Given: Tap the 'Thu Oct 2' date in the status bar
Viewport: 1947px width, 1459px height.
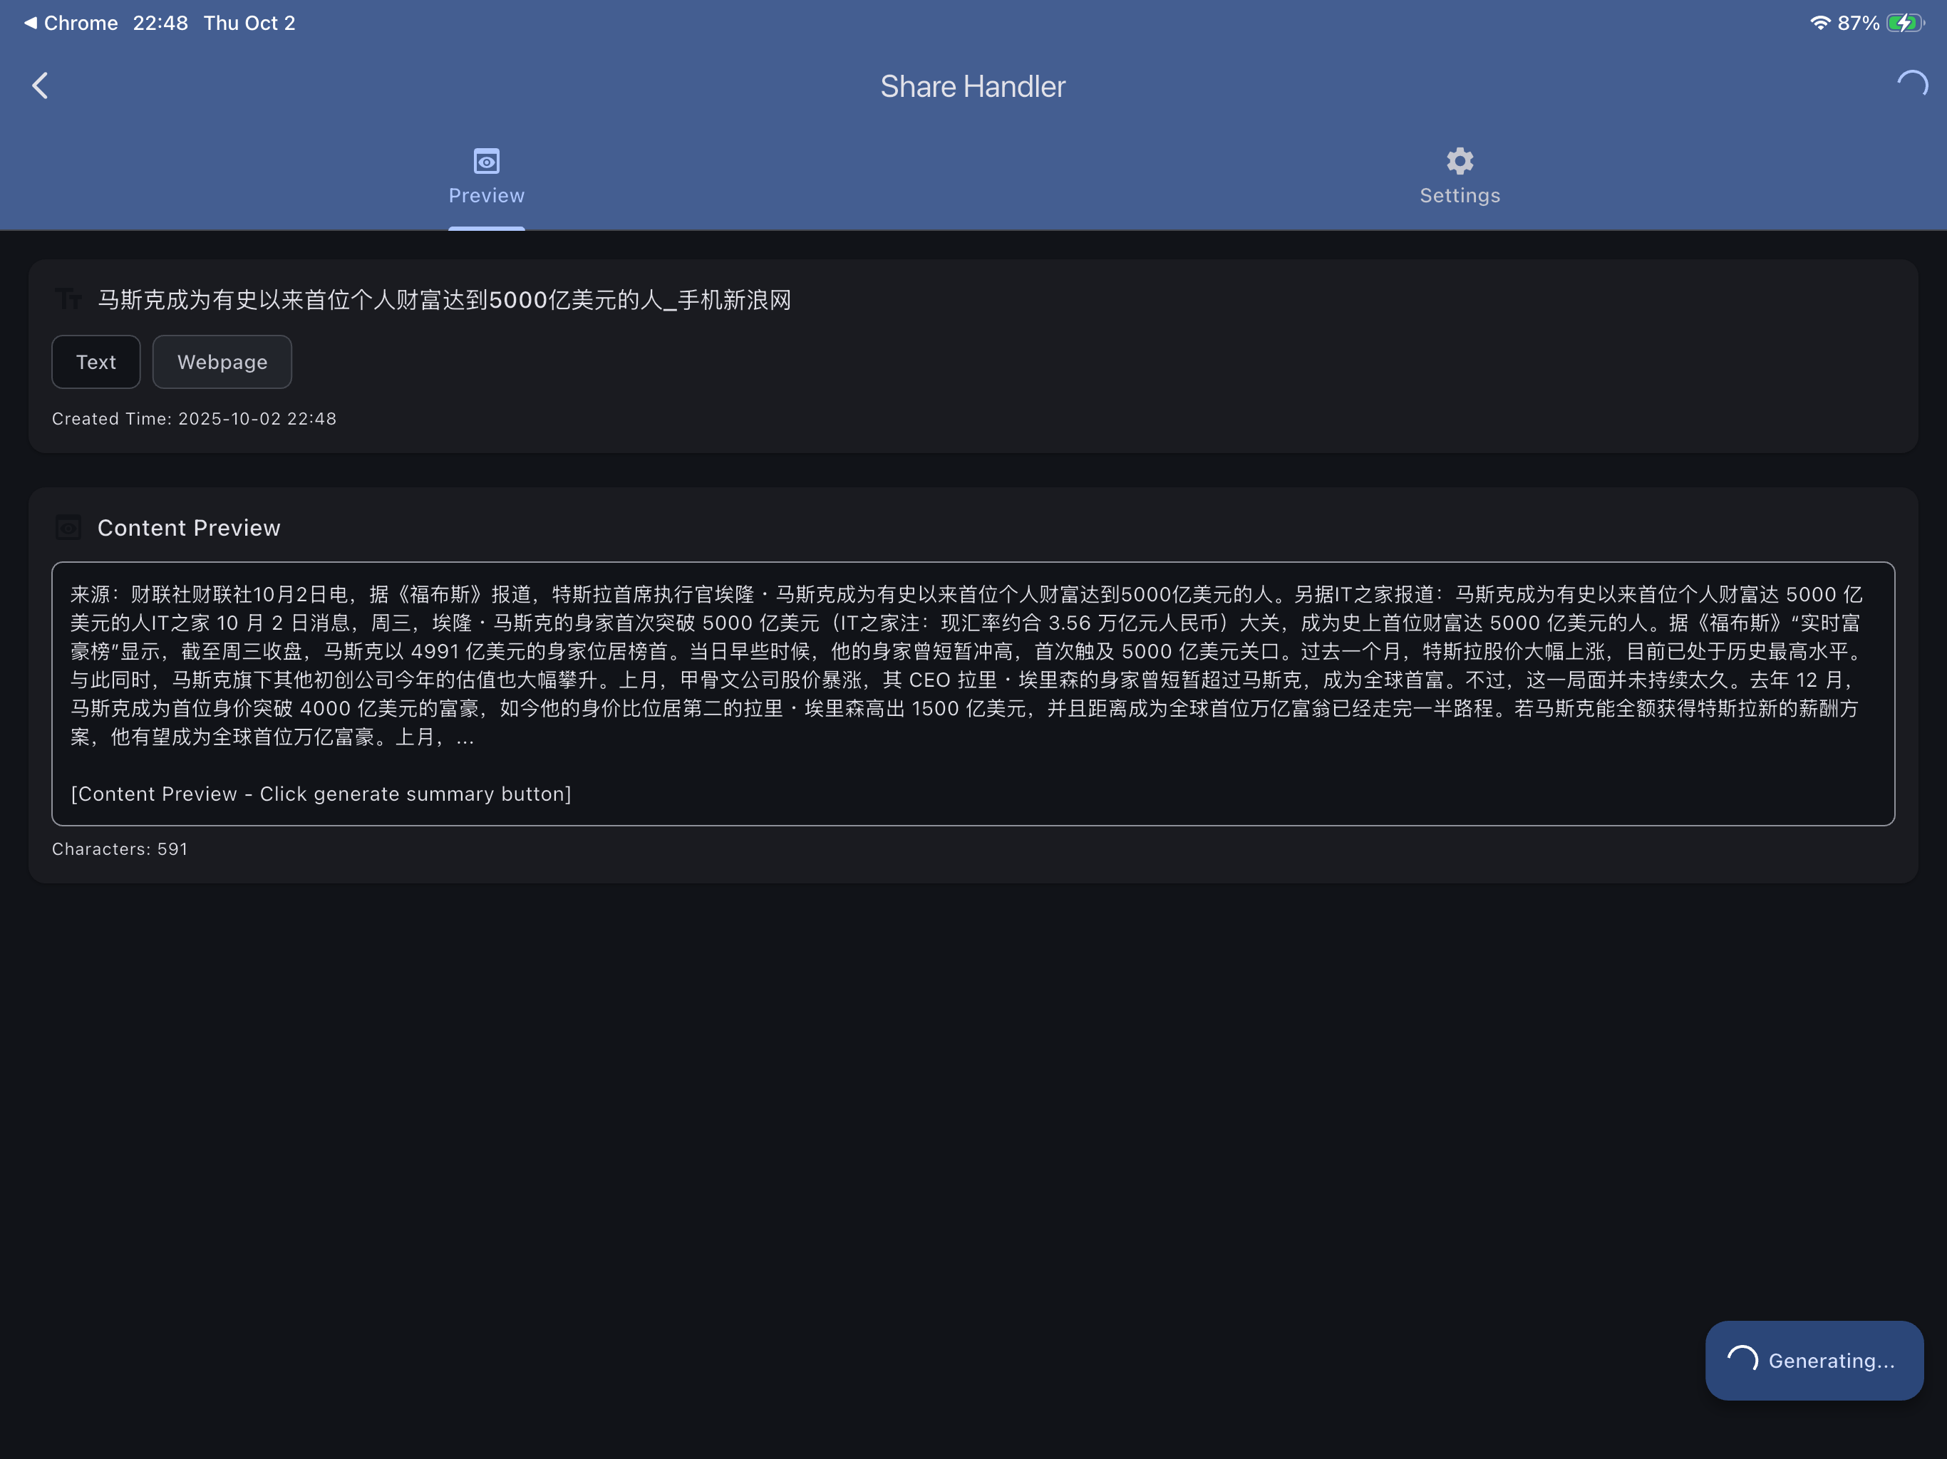Looking at the screenshot, I should (249, 23).
